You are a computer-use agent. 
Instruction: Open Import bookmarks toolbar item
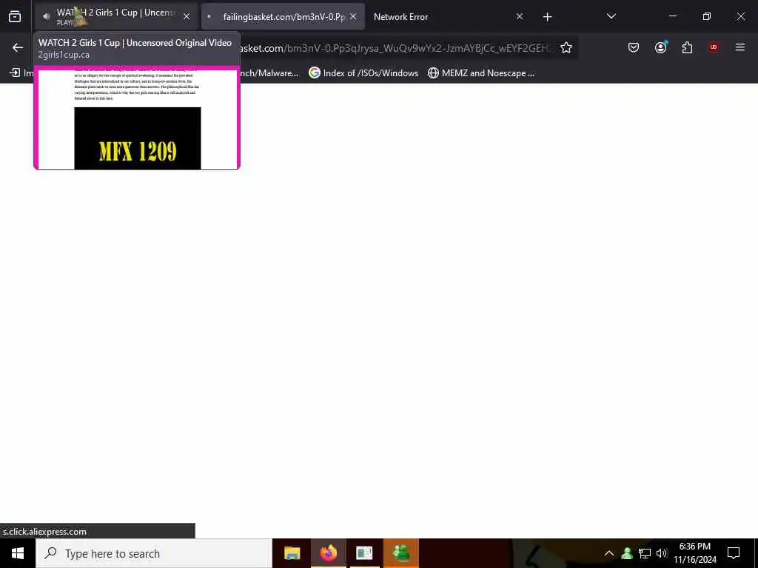(x=21, y=73)
